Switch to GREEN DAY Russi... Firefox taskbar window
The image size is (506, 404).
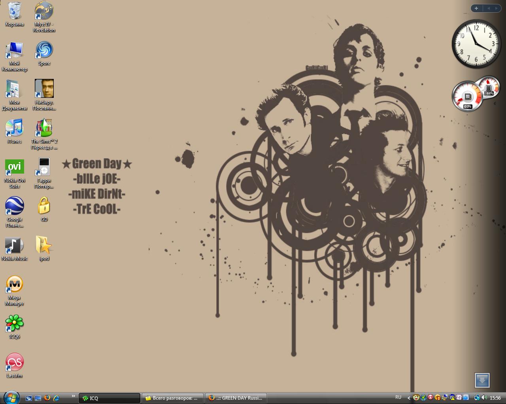click(236, 398)
